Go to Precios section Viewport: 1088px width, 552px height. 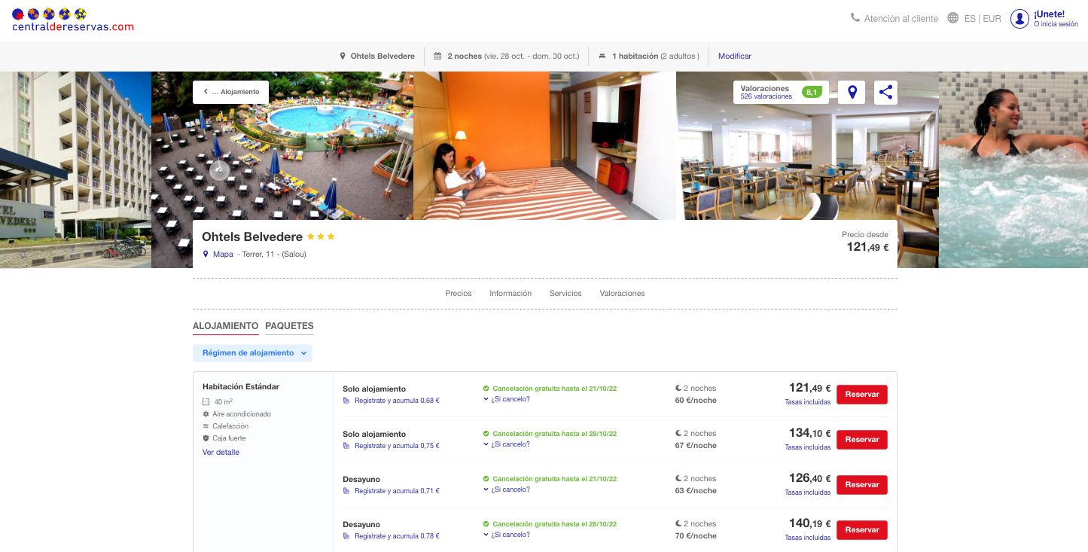point(459,294)
